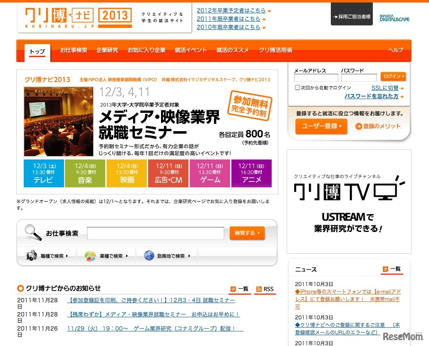This screenshot has width=429, height=346.
Task: Focus the パスワード input field
Action: 359,78
